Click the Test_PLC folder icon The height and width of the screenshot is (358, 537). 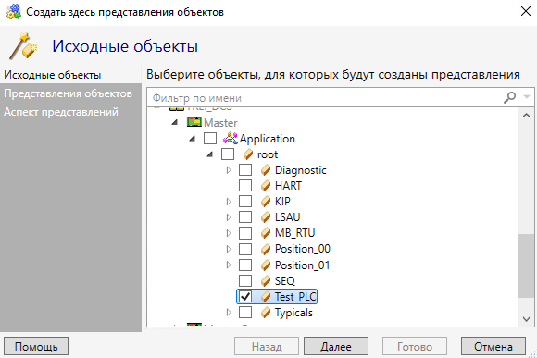(x=266, y=296)
